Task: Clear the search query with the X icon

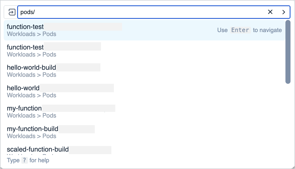Action: pyautogui.click(x=270, y=12)
